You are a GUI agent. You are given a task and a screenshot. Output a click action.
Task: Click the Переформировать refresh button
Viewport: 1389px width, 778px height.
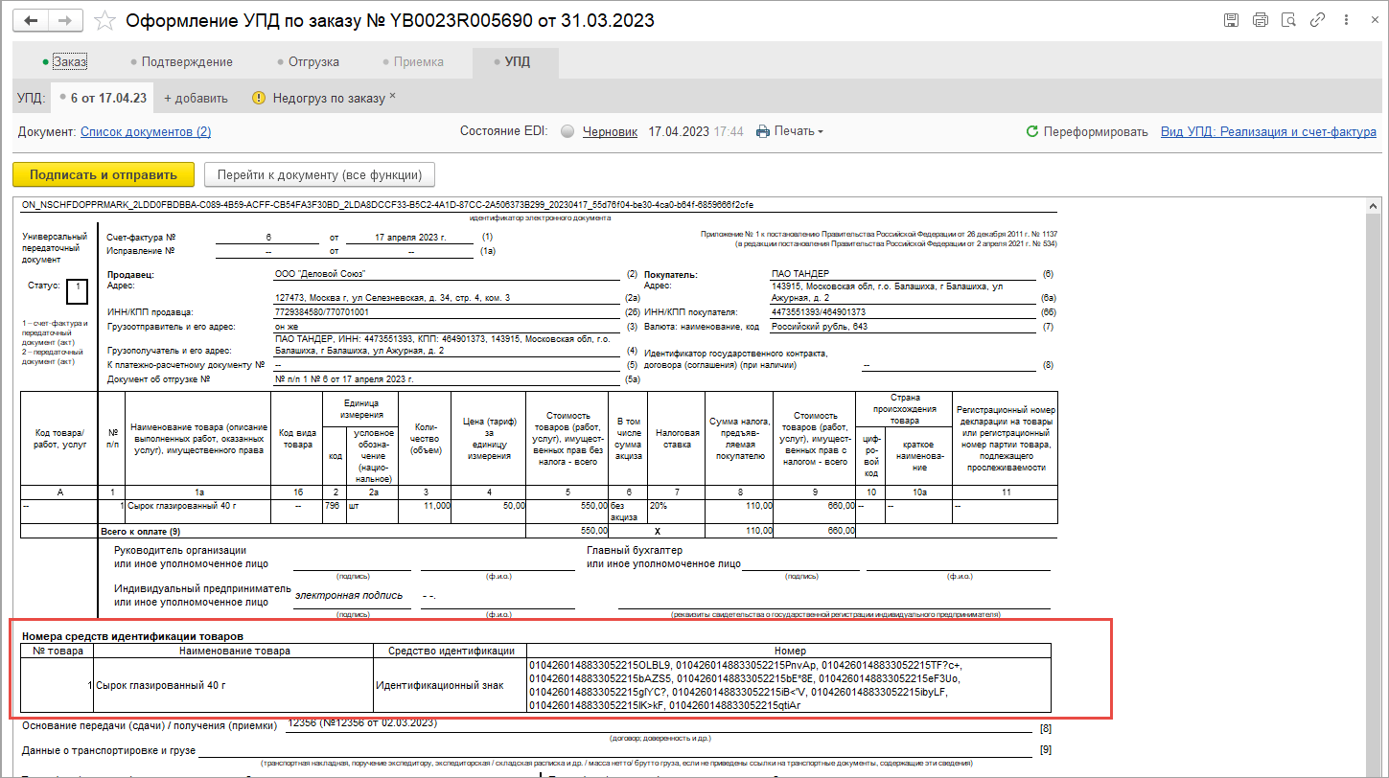1087,132
